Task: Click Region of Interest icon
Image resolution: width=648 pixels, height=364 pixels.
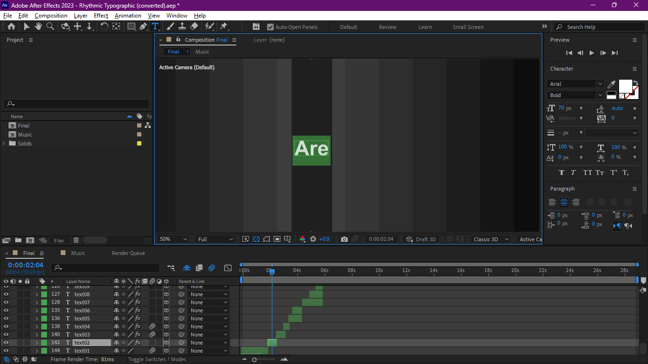Action: tap(277, 239)
